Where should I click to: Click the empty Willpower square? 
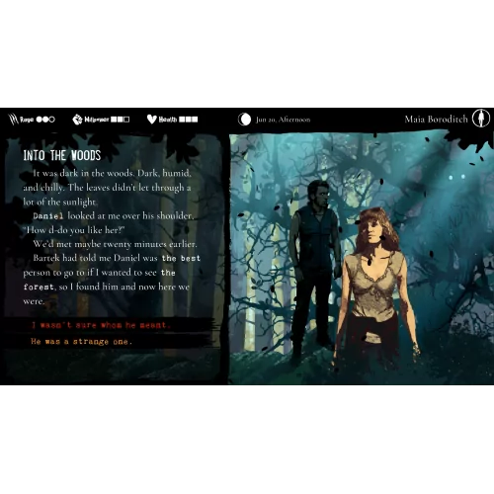(126, 120)
